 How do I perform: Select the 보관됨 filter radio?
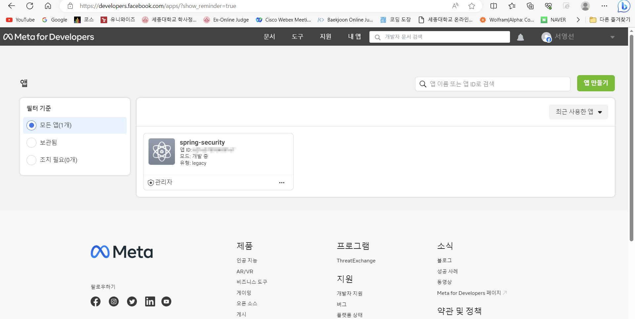[31, 143]
